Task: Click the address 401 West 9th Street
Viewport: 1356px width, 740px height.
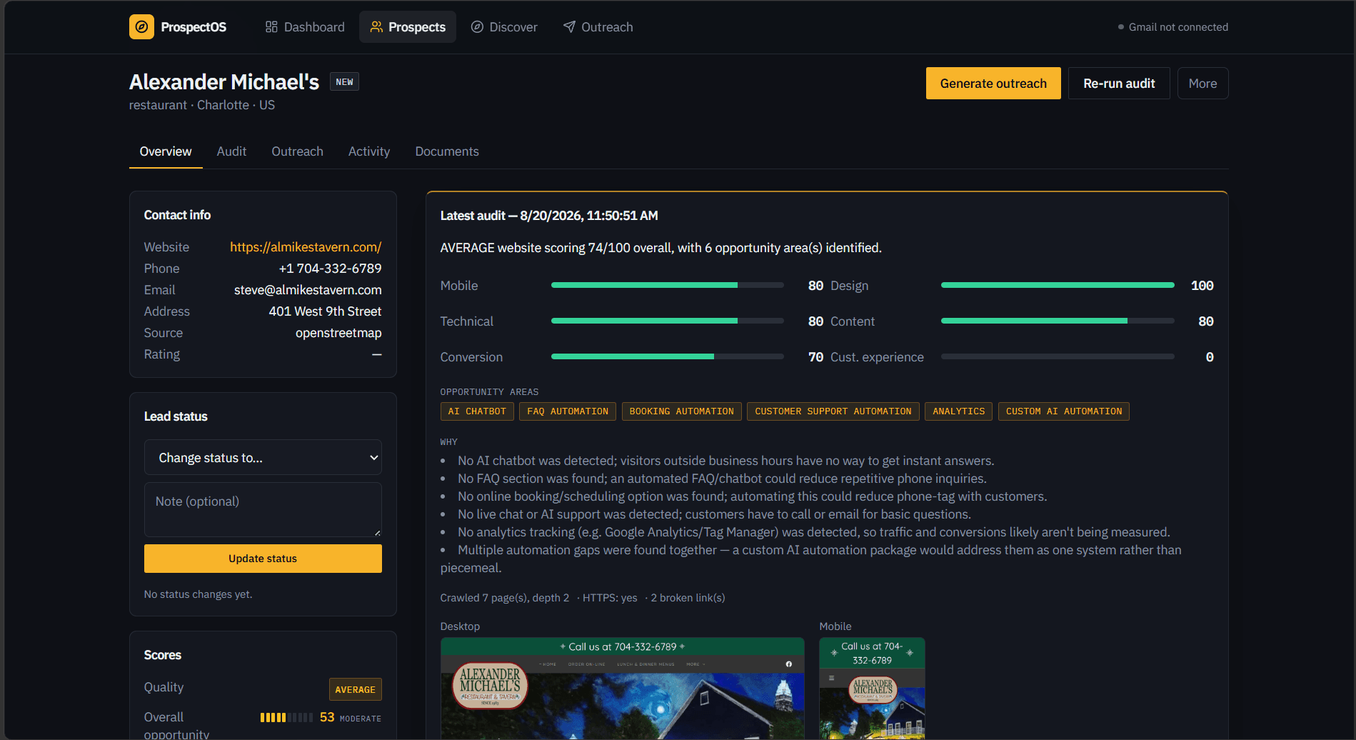Action: (x=325, y=311)
